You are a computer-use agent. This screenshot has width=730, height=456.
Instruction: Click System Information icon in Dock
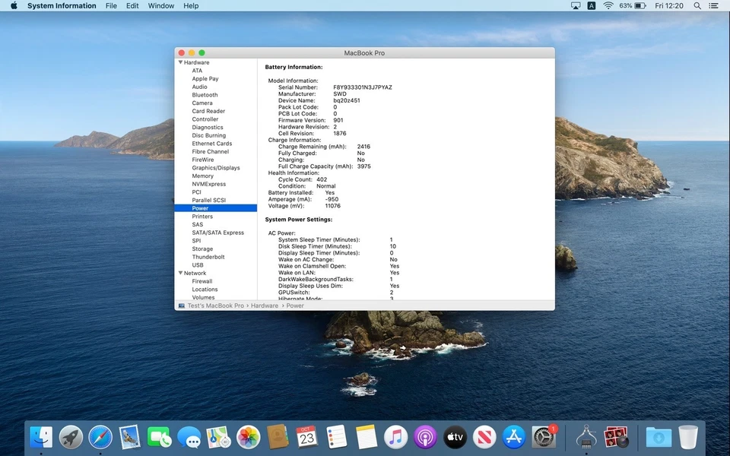[586, 438]
